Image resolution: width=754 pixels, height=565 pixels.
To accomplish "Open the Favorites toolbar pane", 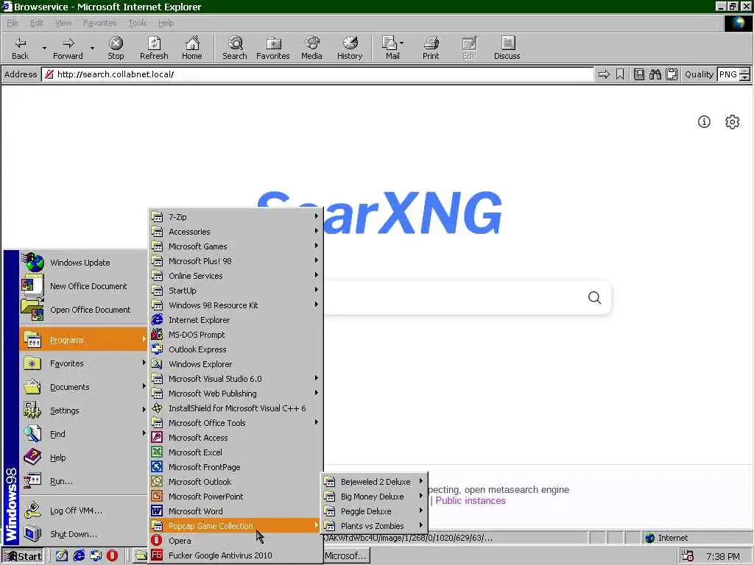I will (273, 48).
